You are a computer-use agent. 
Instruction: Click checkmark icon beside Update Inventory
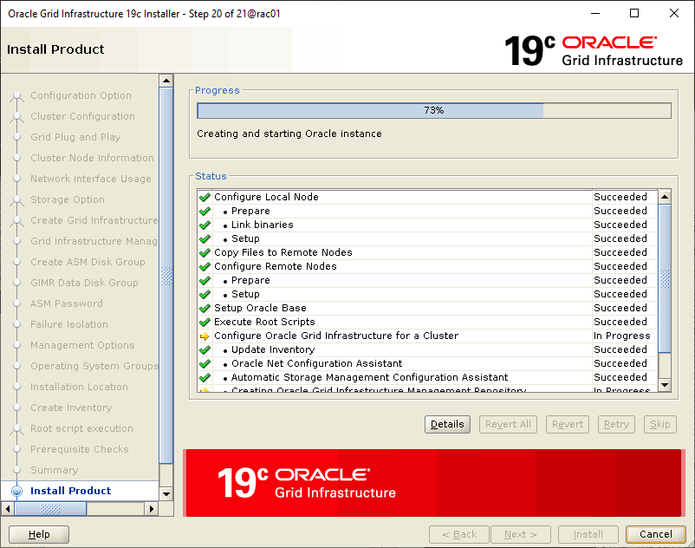coord(205,350)
